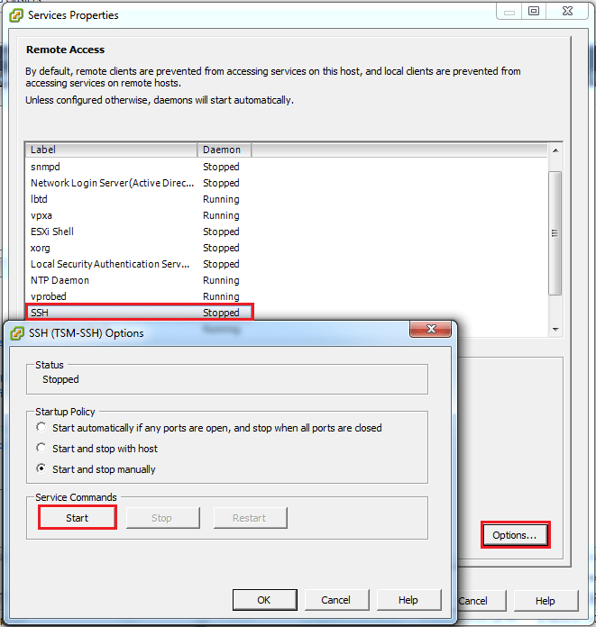Start the SSH service
Image resolution: width=596 pixels, height=627 pixels.
pyautogui.click(x=78, y=518)
